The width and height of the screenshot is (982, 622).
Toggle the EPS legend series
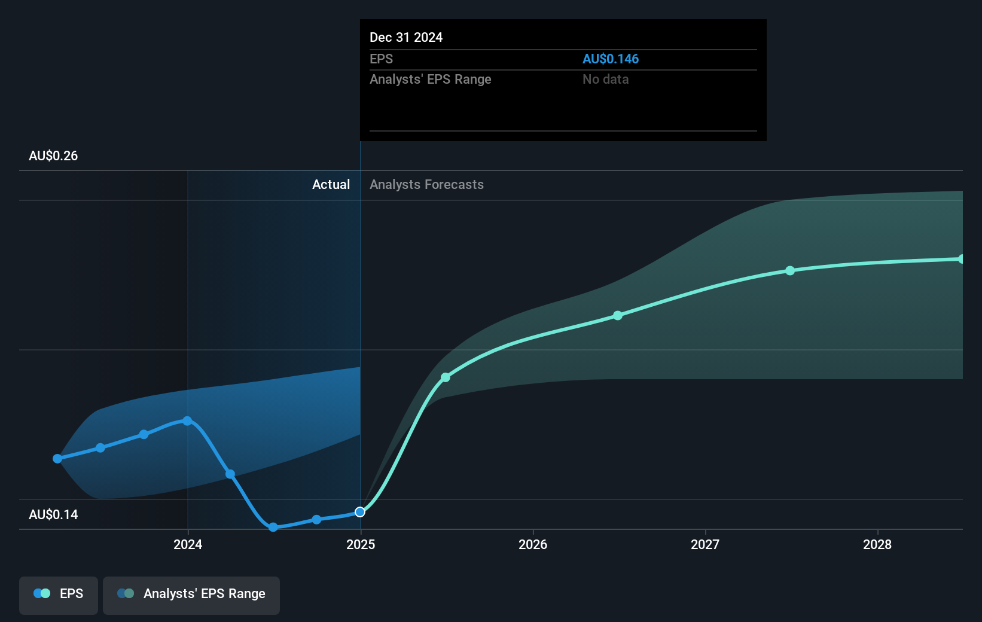(x=59, y=595)
